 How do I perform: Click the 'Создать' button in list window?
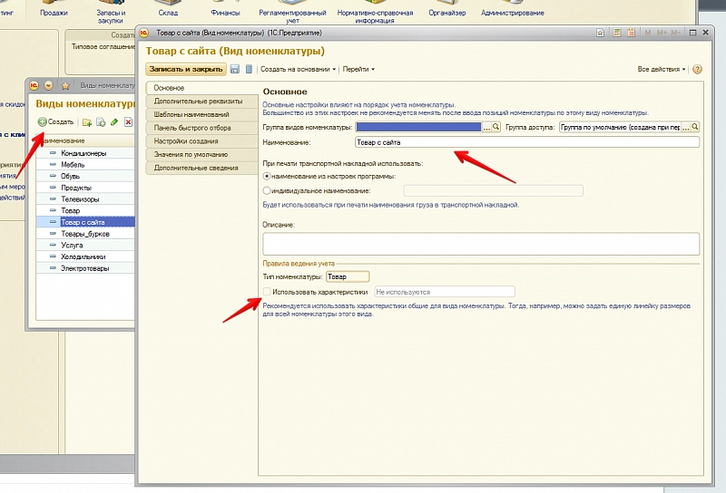click(56, 121)
